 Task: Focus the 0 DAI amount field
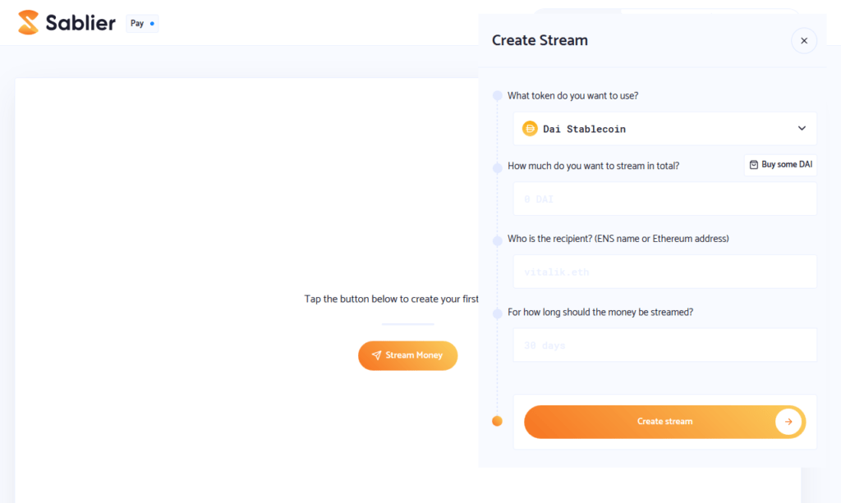pos(664,199)
